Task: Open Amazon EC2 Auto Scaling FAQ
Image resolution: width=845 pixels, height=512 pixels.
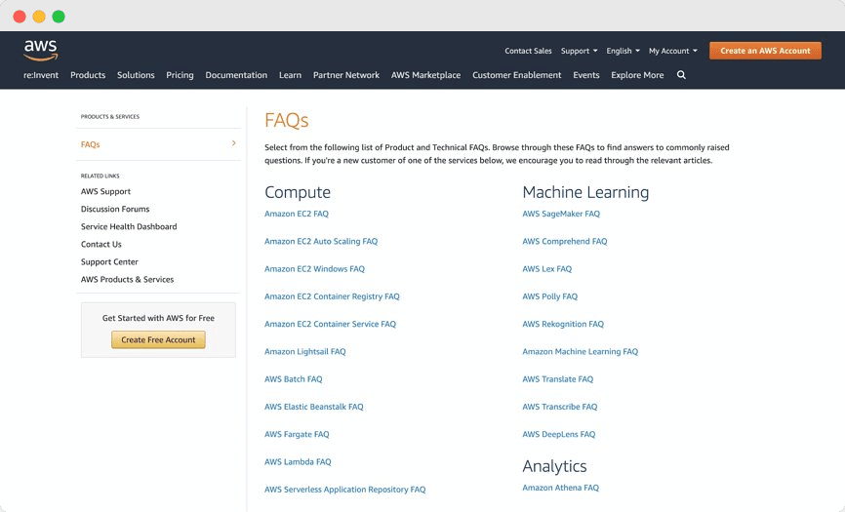Action: [321, 241]
